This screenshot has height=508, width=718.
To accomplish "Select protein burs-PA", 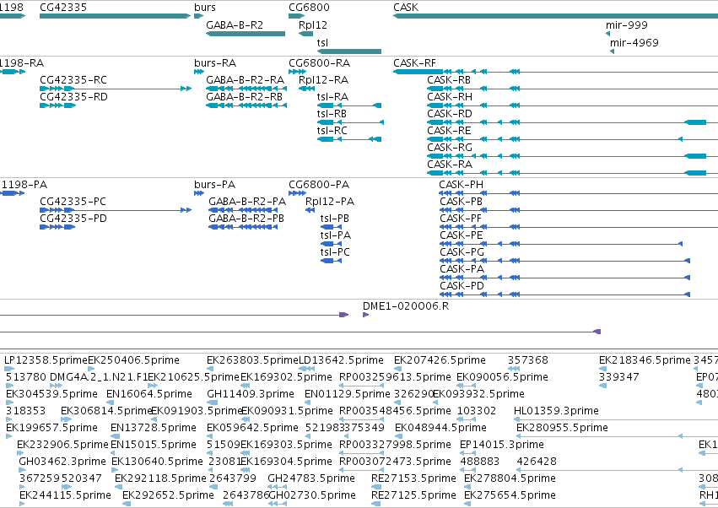I will point(215,185).
